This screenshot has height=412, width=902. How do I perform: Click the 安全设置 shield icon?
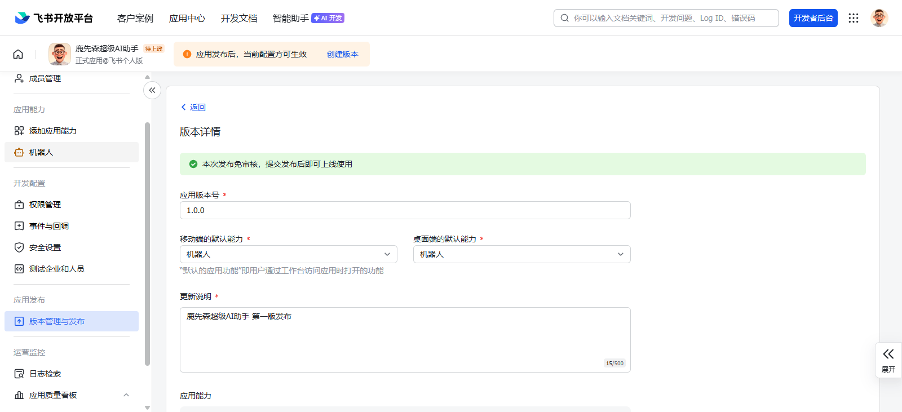pyautogui.click(x=19, y=247)
